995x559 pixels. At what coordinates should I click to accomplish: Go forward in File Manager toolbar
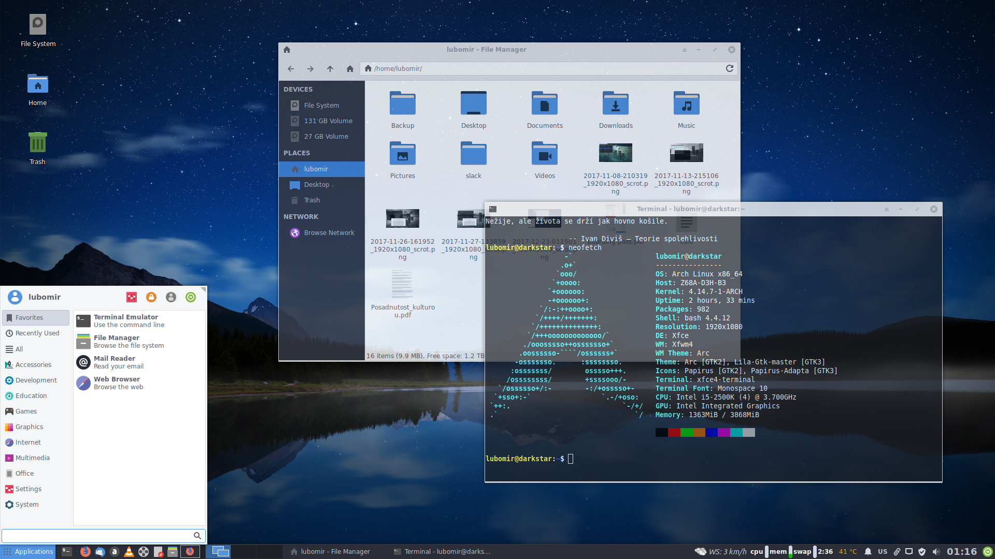click(310, 69)
